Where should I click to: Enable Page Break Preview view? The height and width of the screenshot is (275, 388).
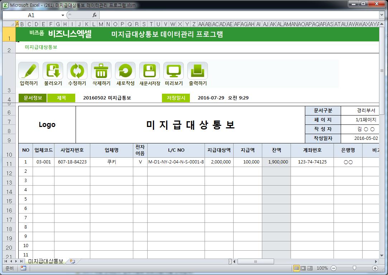pos(310,268)
